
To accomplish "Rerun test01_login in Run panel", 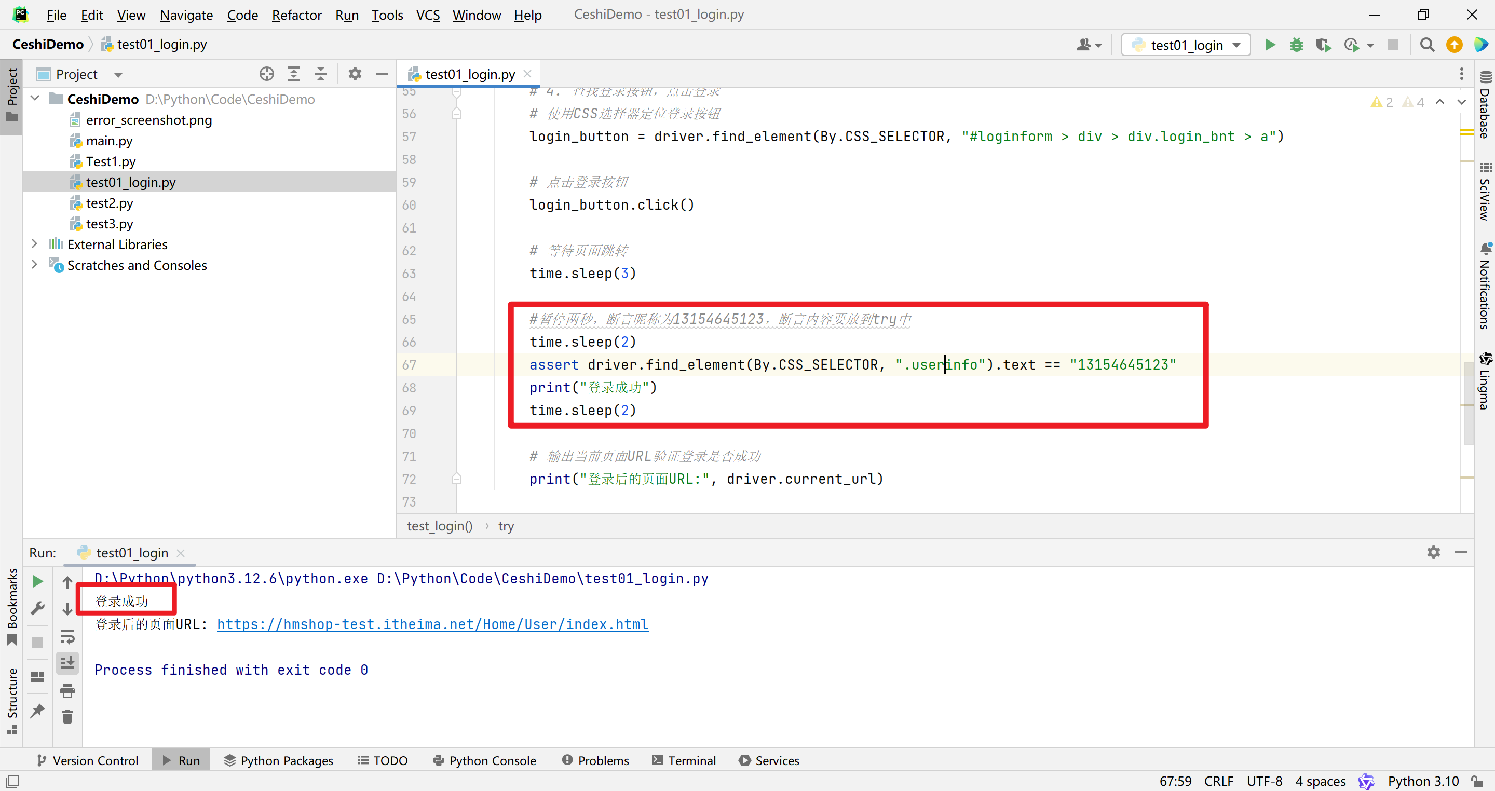I will pos(38,581).
